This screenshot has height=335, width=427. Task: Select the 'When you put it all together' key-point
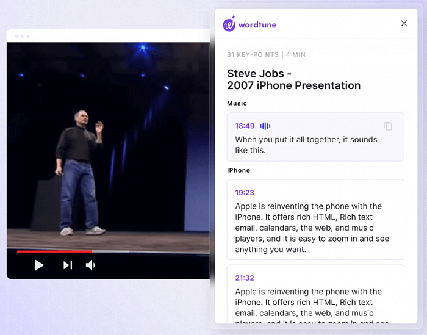(306, 145)
